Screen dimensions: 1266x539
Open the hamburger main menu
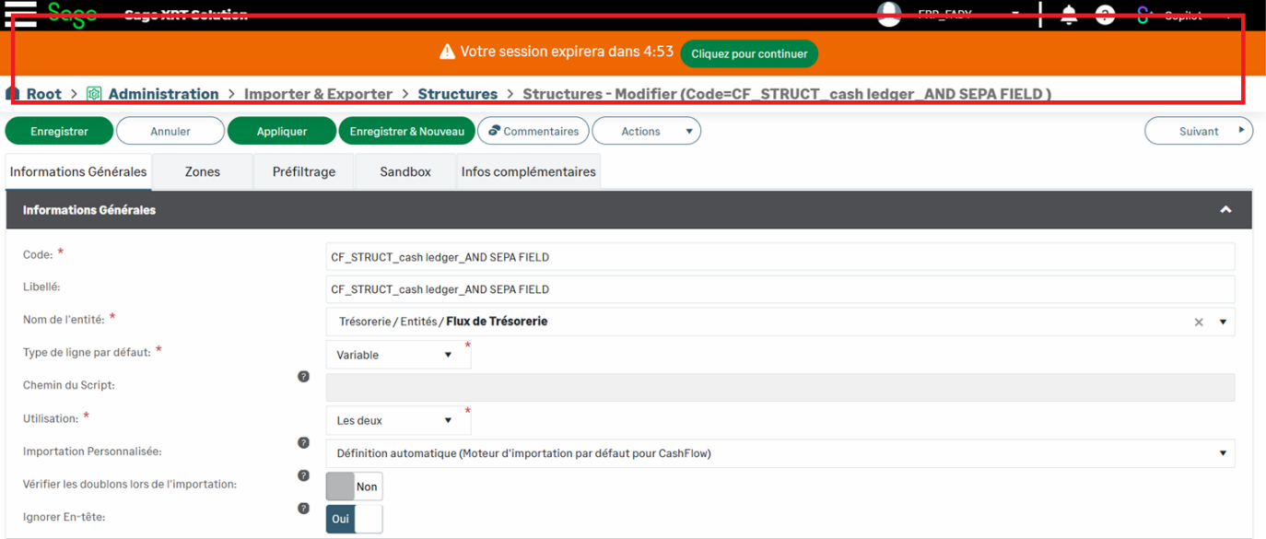(x=20, y=13)
